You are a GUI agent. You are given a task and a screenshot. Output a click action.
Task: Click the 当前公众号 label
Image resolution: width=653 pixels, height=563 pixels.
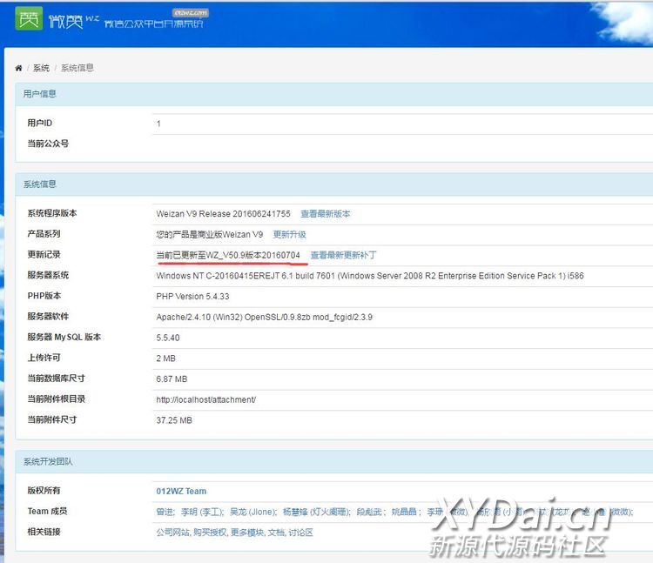[48, 144]
